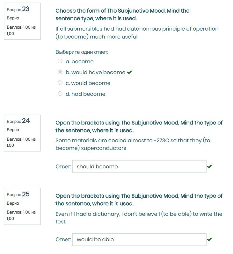Click the "Выберите один ответ:" prompt
The image size is (233, 254).
pos(82,52)
